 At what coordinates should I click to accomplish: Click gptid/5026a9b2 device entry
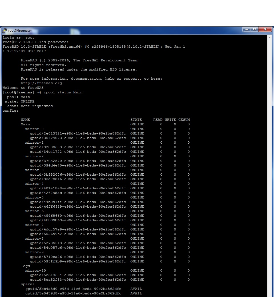click(78, 234)
